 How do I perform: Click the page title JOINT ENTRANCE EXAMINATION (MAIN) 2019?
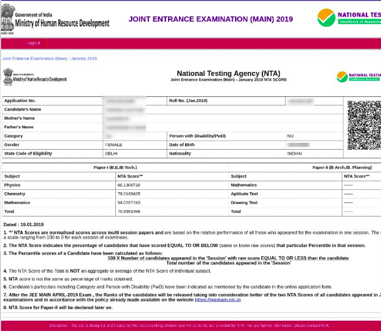pyautogui.click(x=211, y=19)
